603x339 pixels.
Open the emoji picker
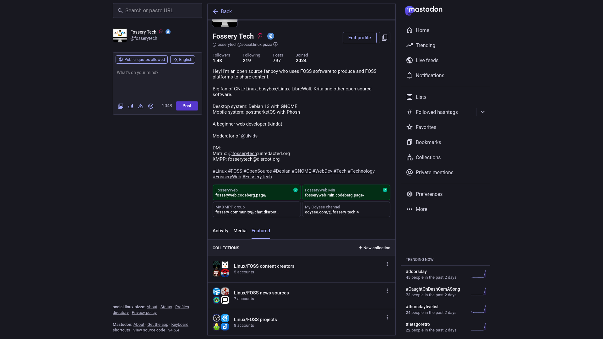[x=151, y=106]
